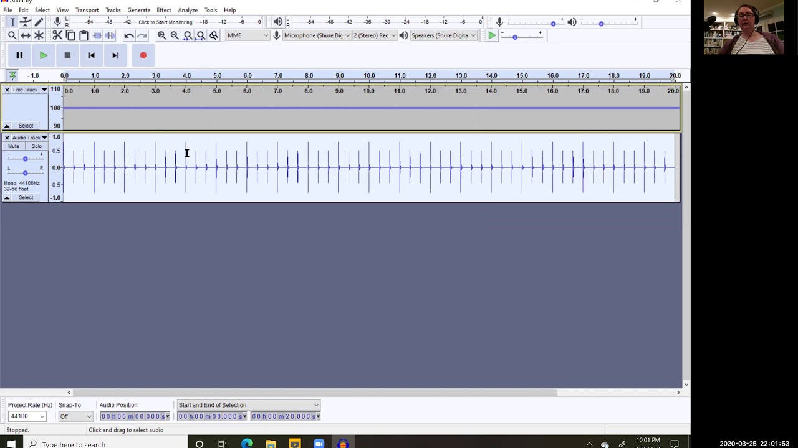Image resolution: width=798 pixels, height=448 pixels.
Task: Skip to End of the project
Action: (x=115, y=55)
